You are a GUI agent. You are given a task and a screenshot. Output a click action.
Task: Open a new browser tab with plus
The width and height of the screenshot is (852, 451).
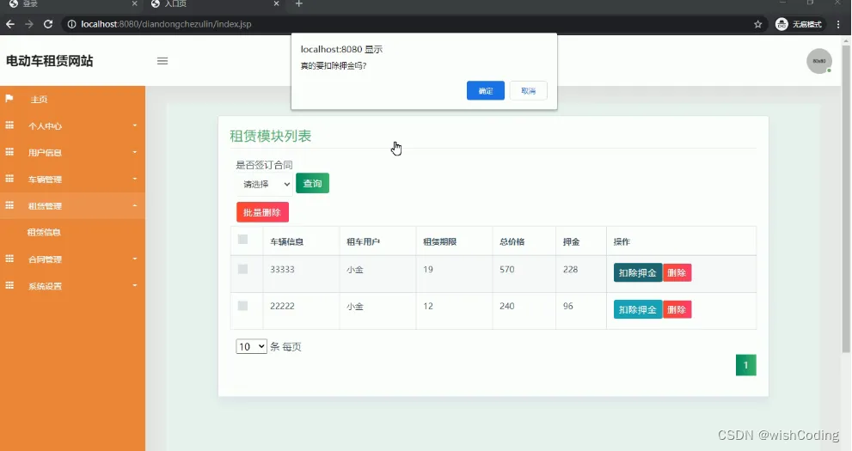pyautogui.click(x=299, y=3)
